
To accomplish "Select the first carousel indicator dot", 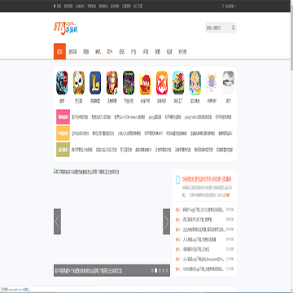I will [152, 270].
